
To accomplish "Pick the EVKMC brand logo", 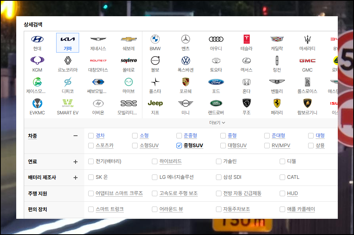I will tap(37, 103).
